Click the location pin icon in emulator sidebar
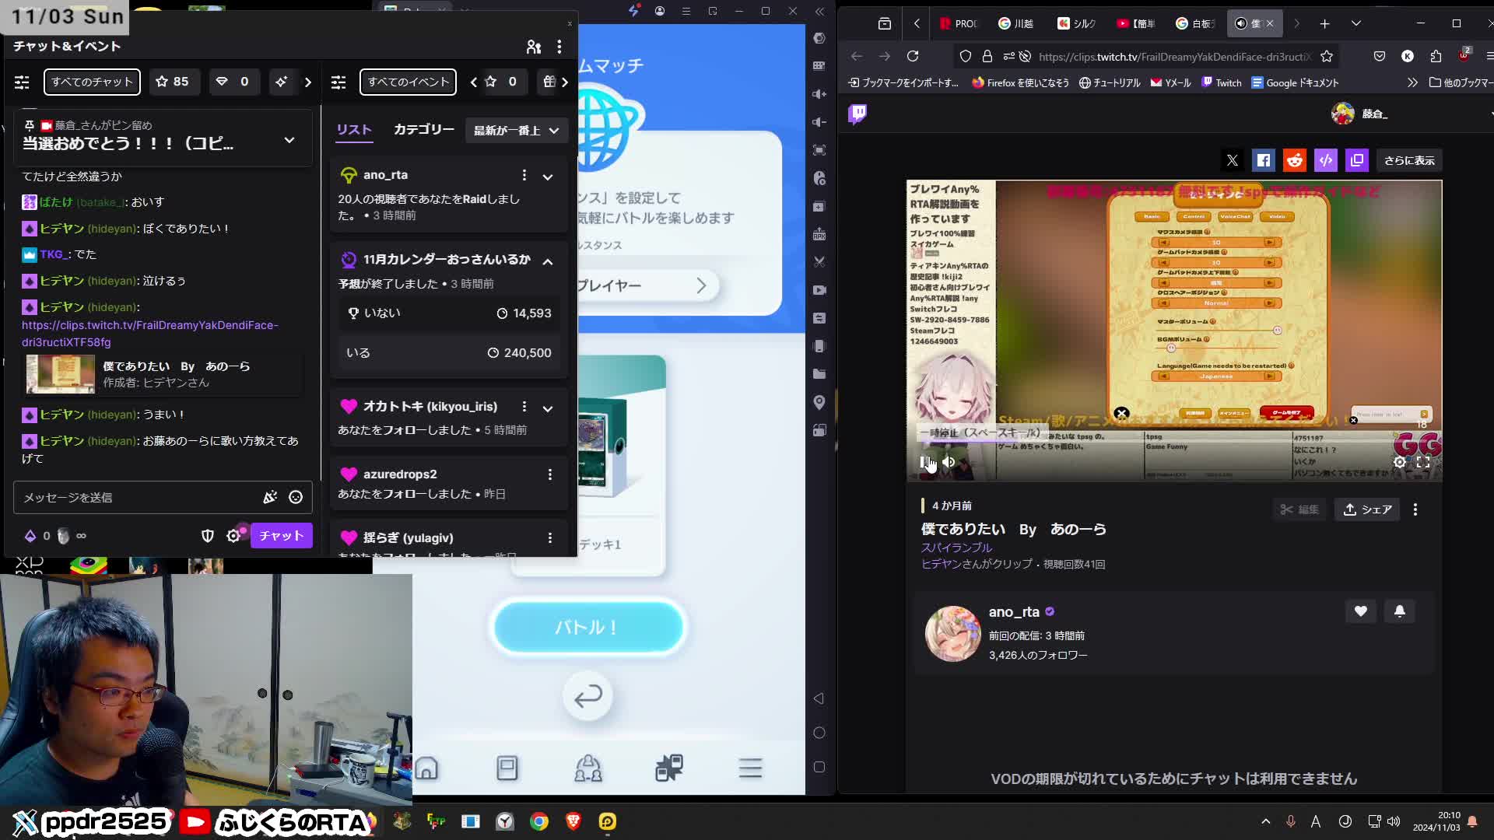This screenshot has height=840, width=1494. tap(819, 402)
